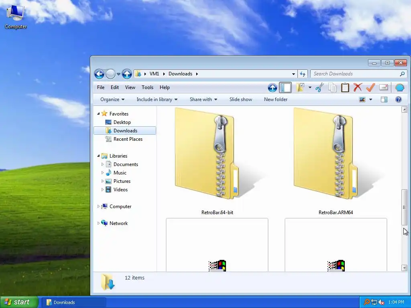This screenshot has height=308, width=411.
Task: Click the change view picture icon
Action: click(362, 99)
